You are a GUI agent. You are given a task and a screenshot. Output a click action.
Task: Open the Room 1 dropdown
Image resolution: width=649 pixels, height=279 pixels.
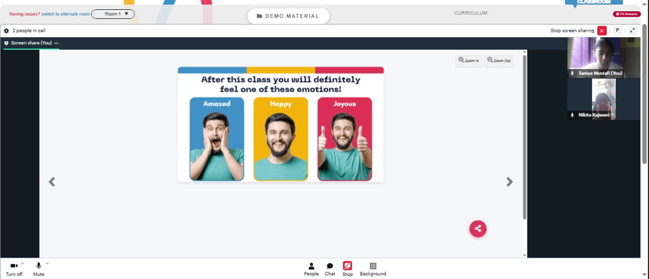[113, 14]
